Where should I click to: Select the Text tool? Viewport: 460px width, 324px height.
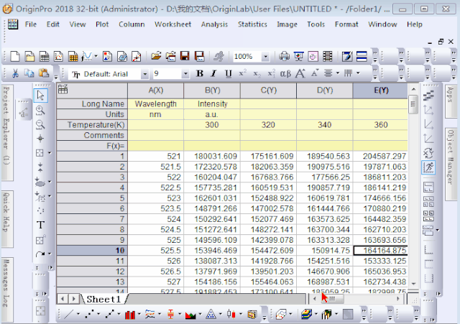click(x=41, y=224)
